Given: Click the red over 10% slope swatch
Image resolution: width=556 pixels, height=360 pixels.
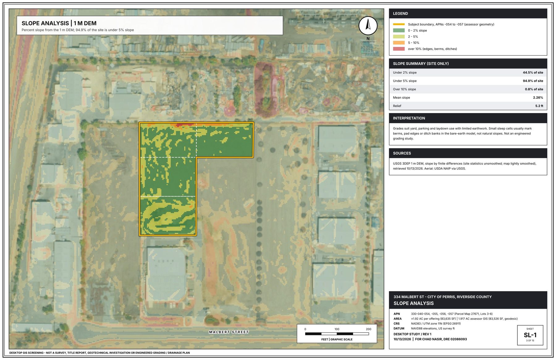Looking at the screenshot, I should point(399,49).
